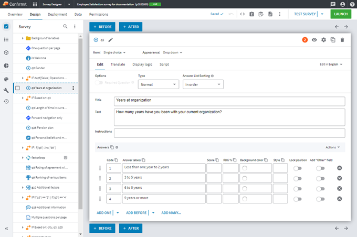Open the Data tab

point(78,14)
